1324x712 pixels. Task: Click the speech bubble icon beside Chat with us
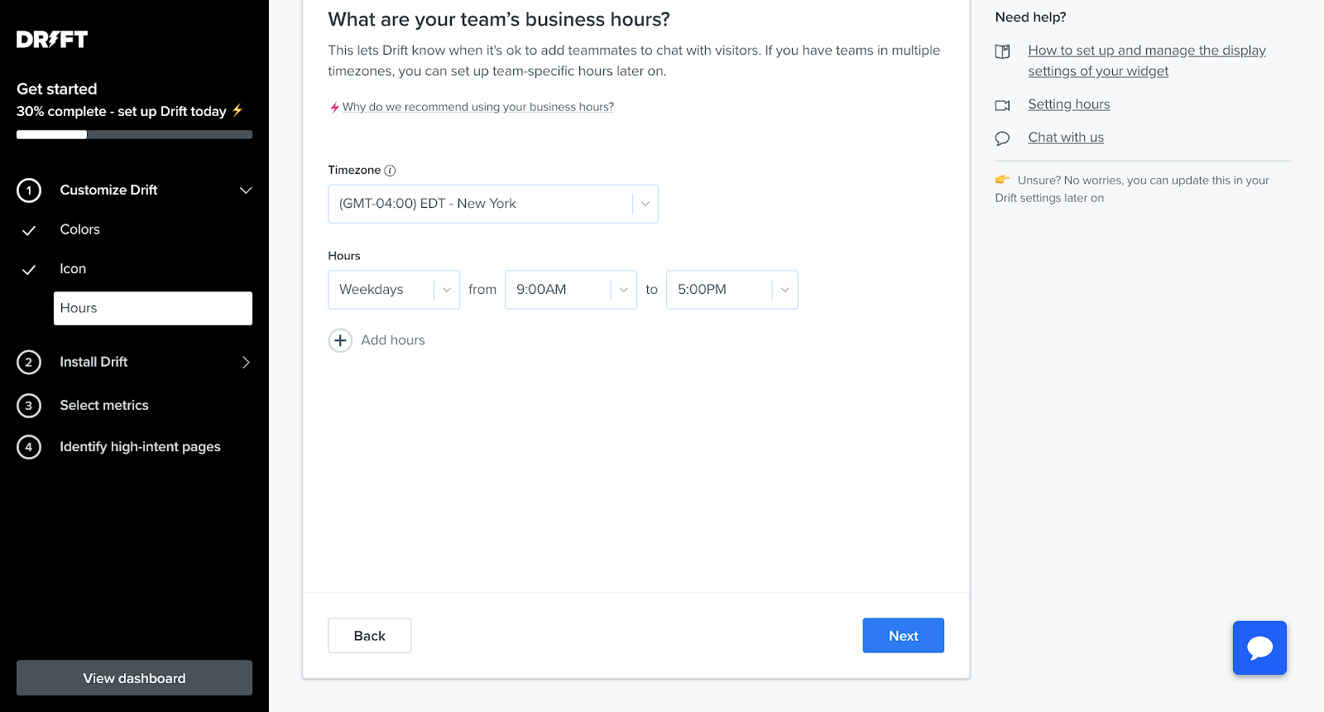click(1002, 138)
